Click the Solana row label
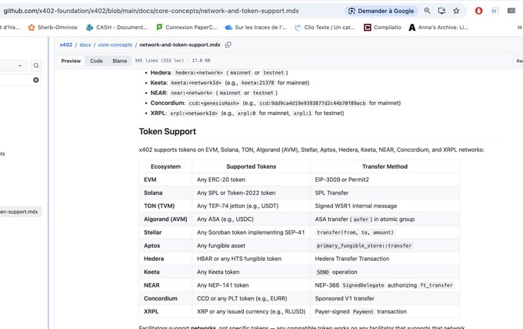This screenshot has width=523, height=329. [x=153, y=192]
